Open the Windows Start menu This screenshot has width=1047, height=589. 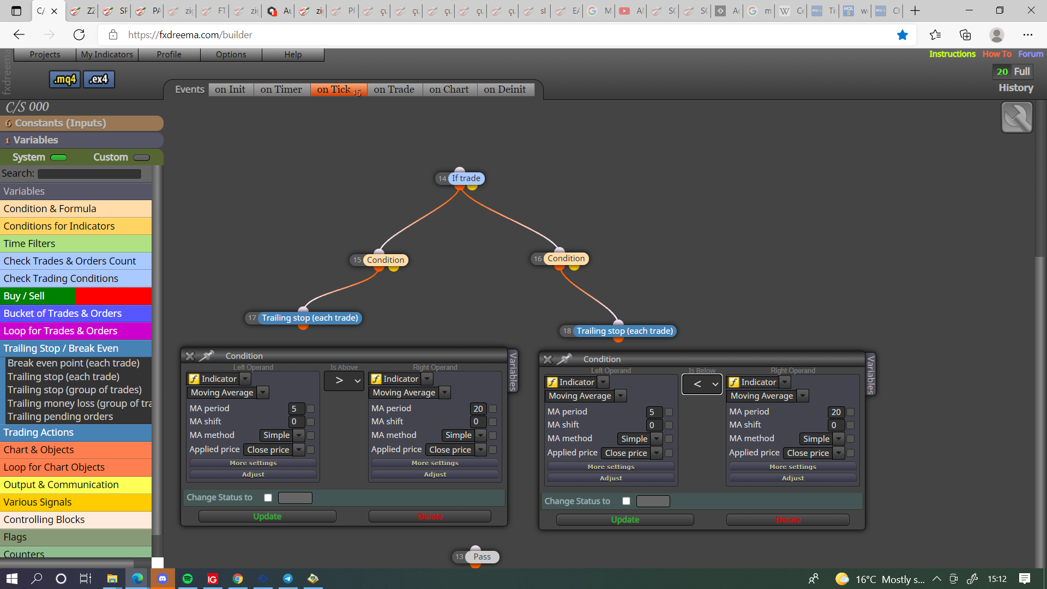12,579
